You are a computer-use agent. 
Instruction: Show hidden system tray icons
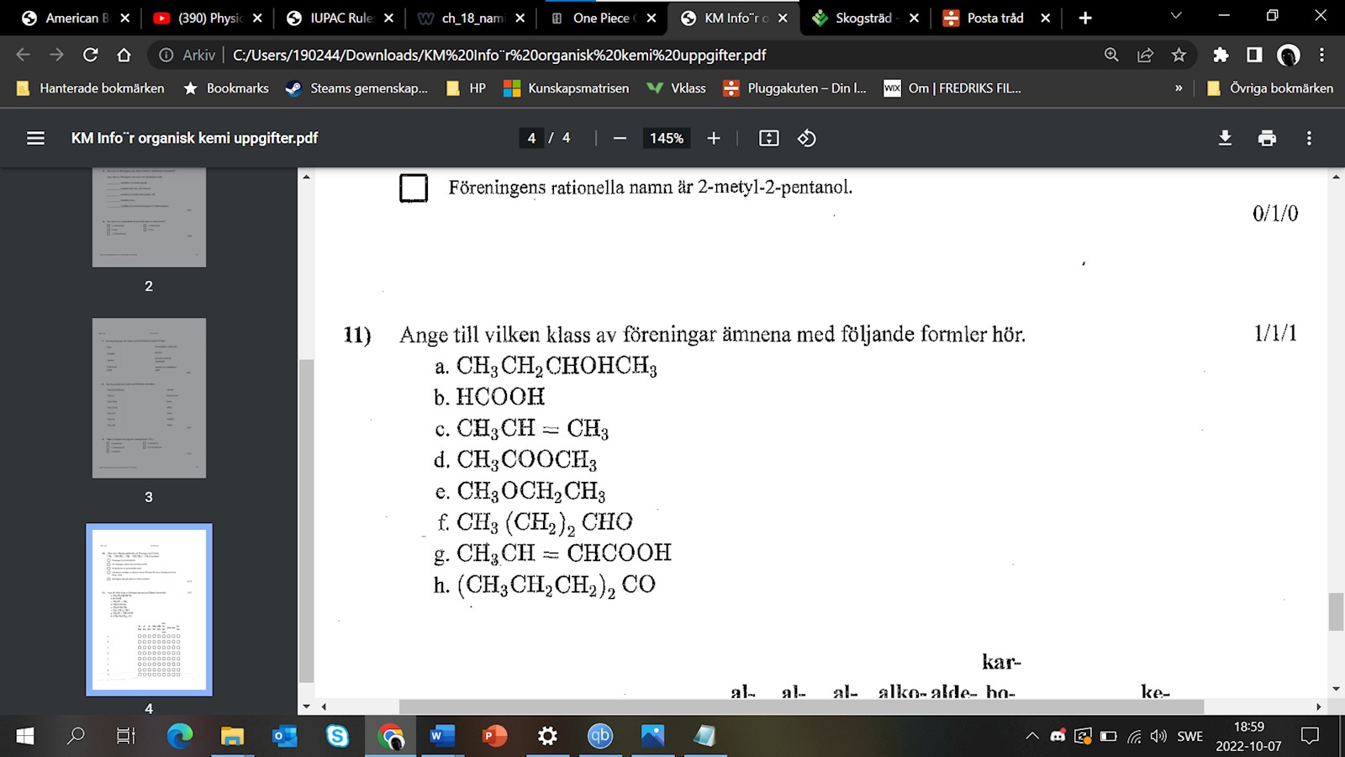click(1032, 736)
